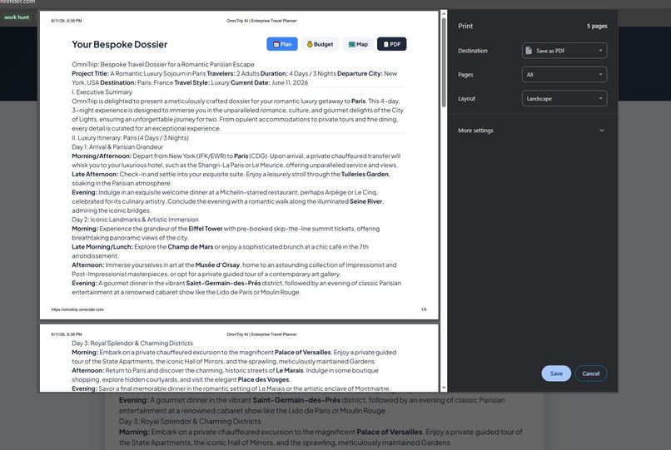Click the Destination label in Print panel
Screen dimensions: 671x450
(x=472, y=51)
